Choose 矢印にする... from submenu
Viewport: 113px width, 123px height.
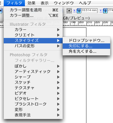pos(86,46)
